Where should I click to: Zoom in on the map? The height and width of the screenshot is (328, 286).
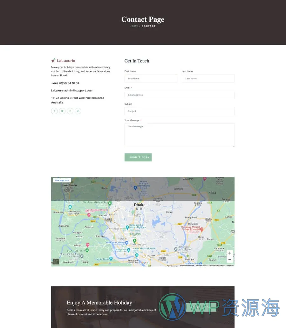click(230, 253)
